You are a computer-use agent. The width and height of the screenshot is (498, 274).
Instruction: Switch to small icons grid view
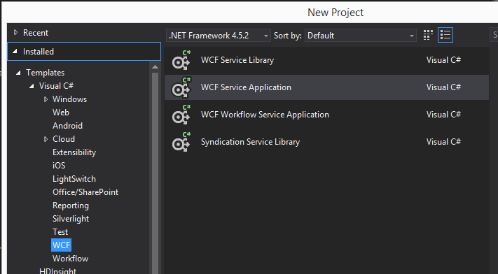(428, 35)
